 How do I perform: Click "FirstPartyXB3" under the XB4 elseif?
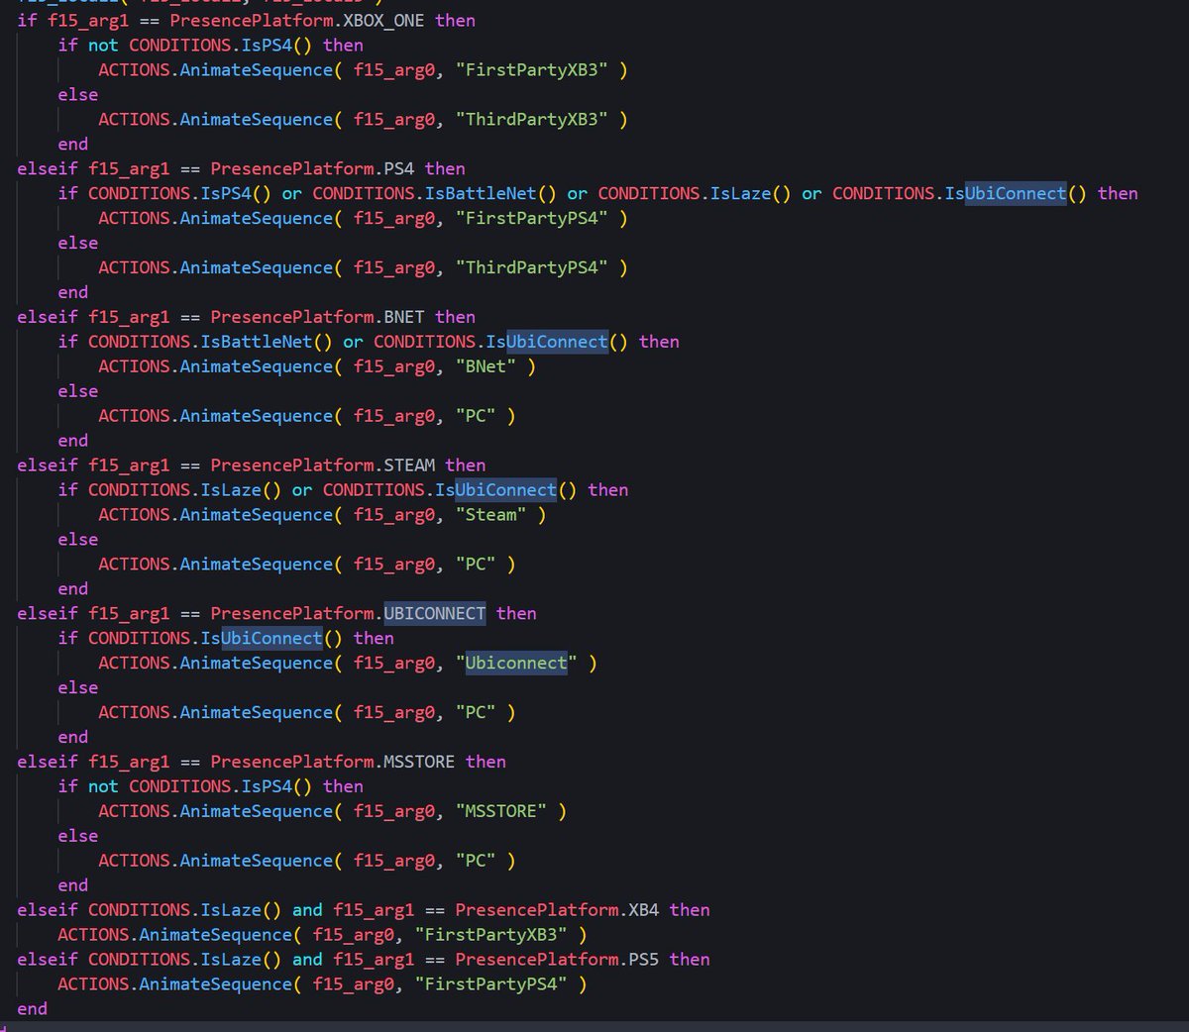pyautogui.click(x=491, y=935)
